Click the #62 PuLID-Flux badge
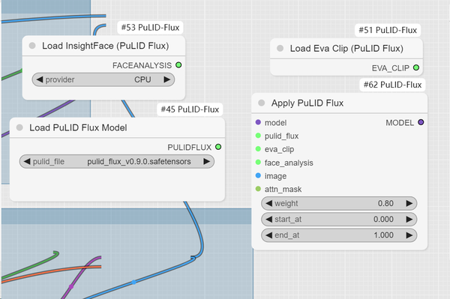 coord(392,85)
